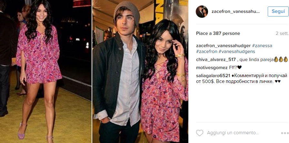The width and height of the screenshot is (289, 143).
Task: Click the black heart in Fff? comment
Action: (x=239, y=68)
